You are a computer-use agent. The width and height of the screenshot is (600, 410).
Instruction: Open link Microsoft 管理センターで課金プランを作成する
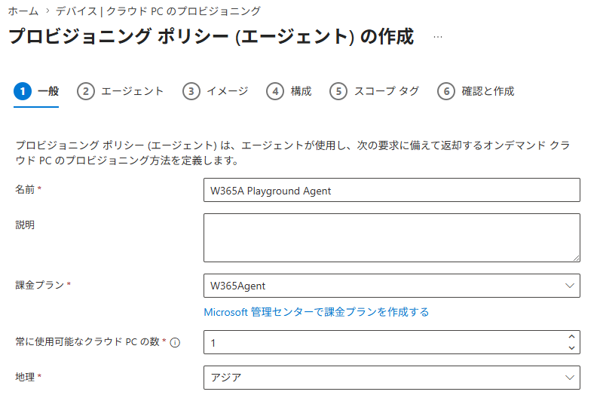click(x=316, y=312)
